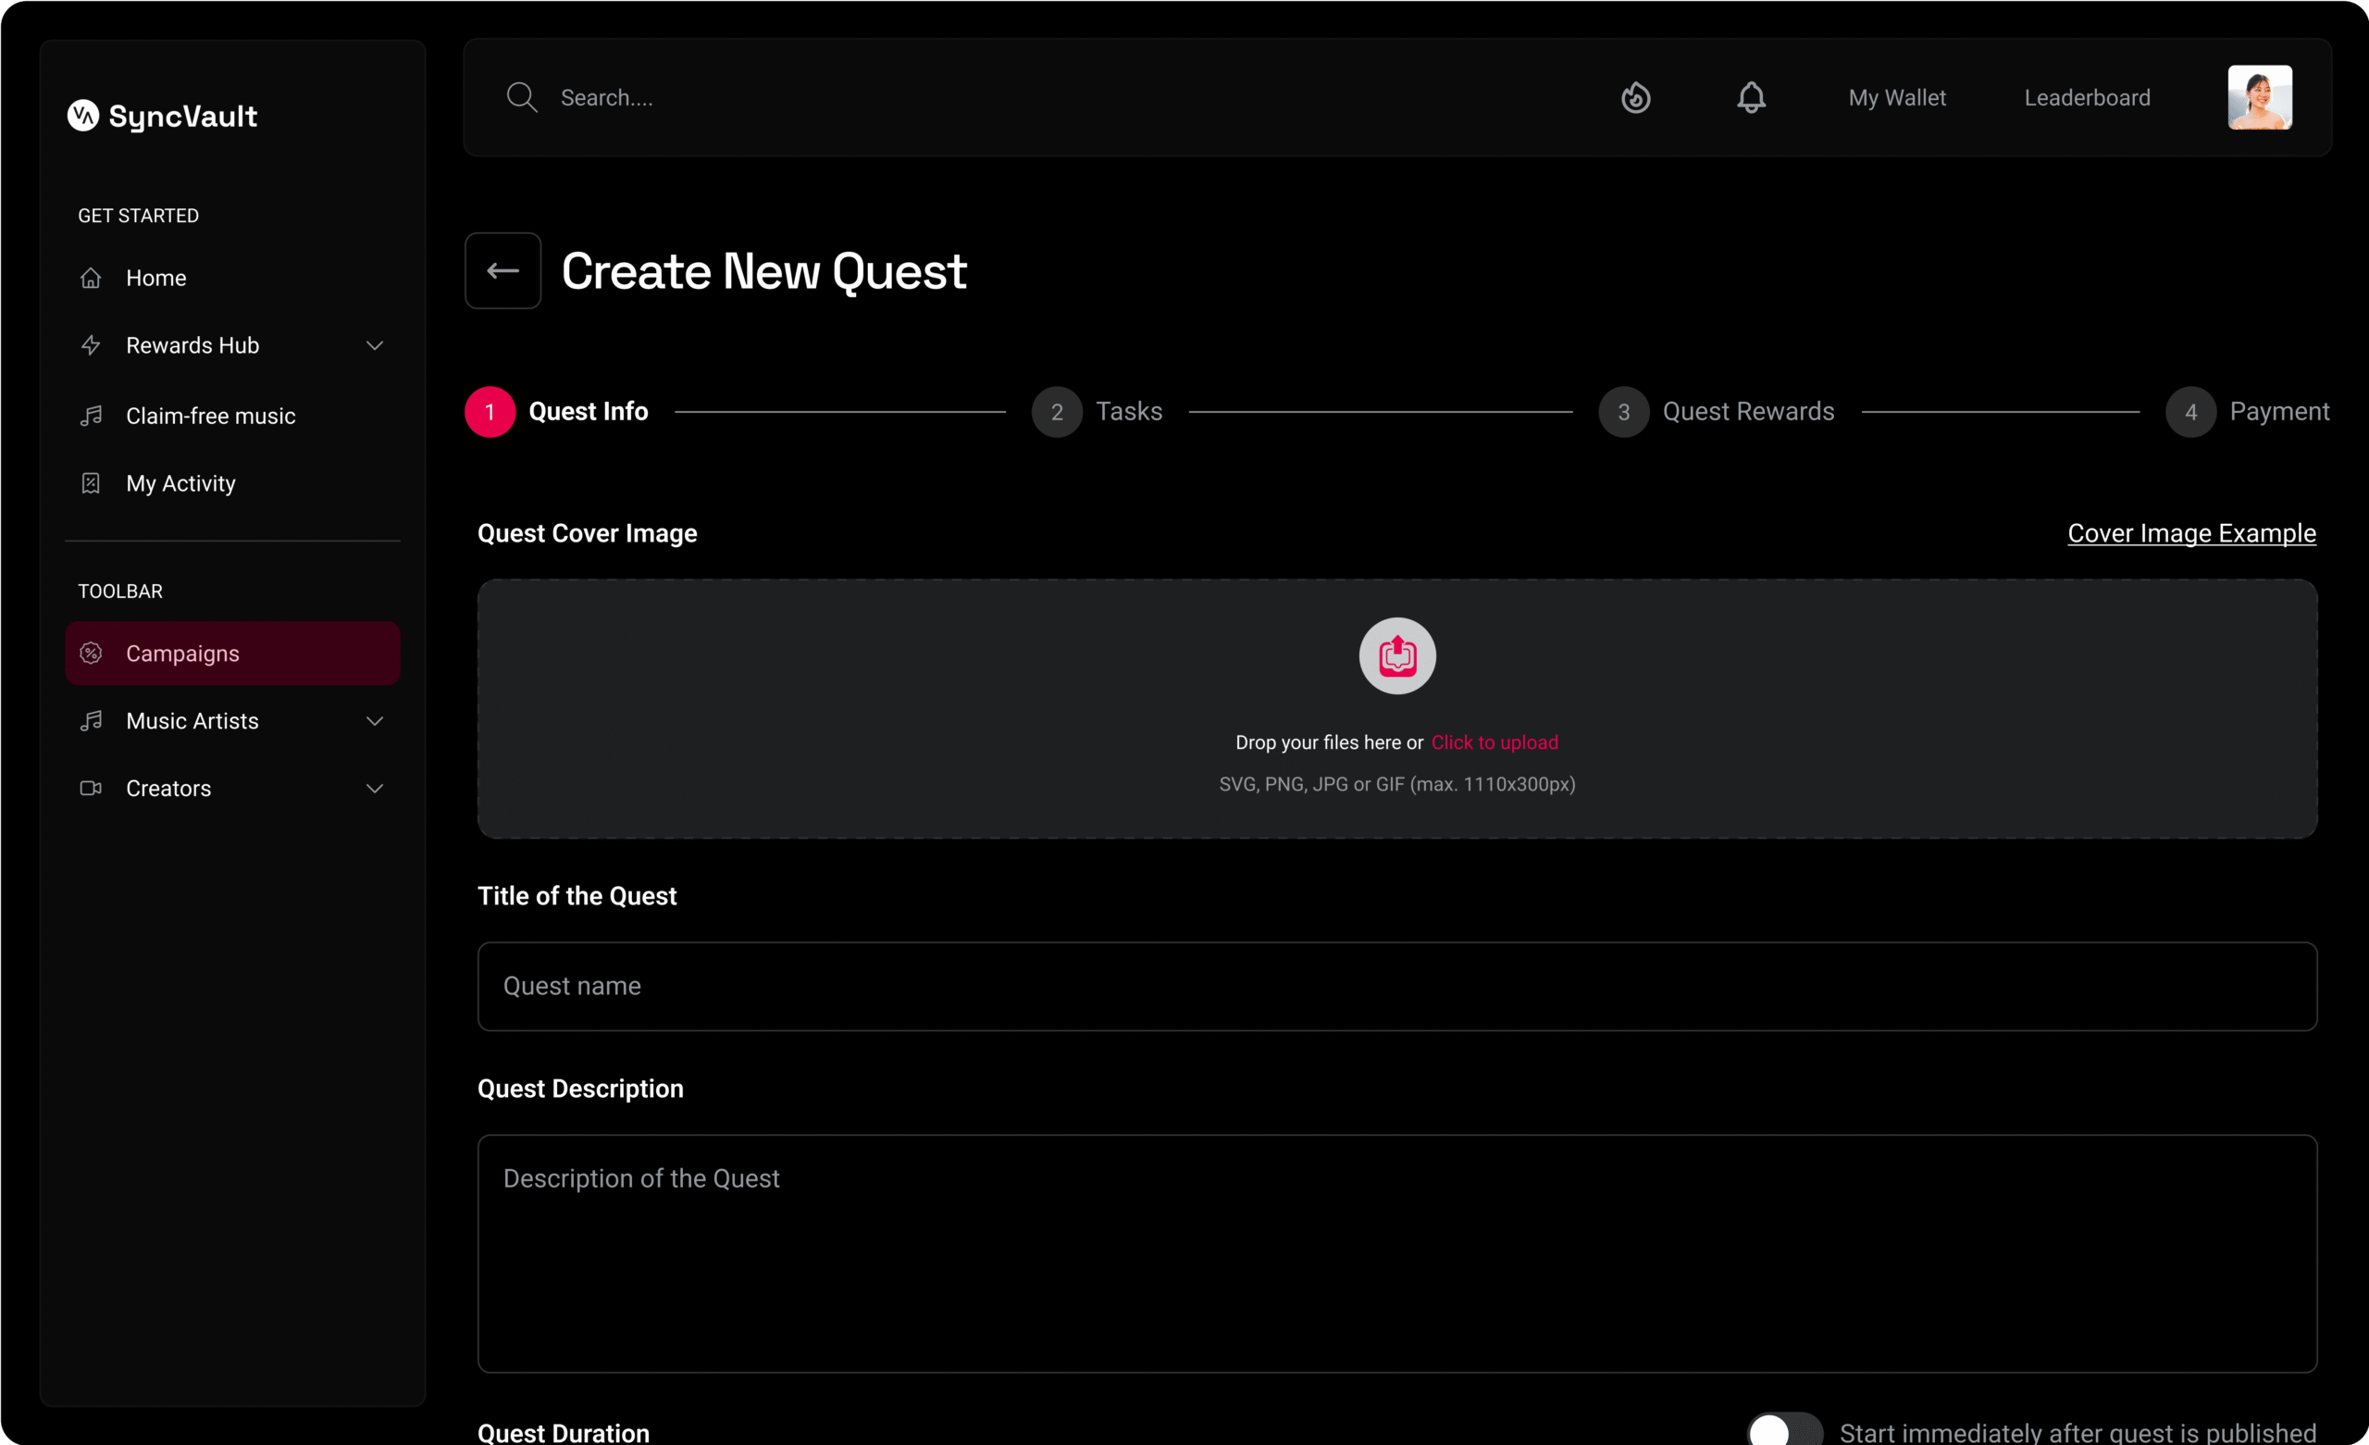The image size is (2369, 1445).
Task: Open the user profile avatar
Action: pyautogui.click(x=2260, y=97)
